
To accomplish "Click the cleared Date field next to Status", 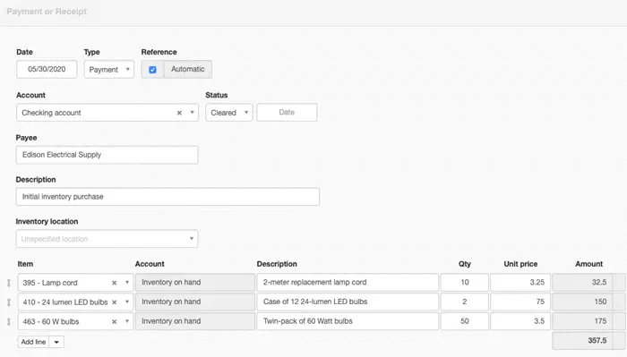I will [x=287, y=113].
